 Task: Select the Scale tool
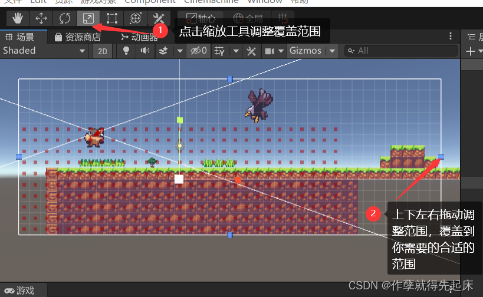point(88,18)
